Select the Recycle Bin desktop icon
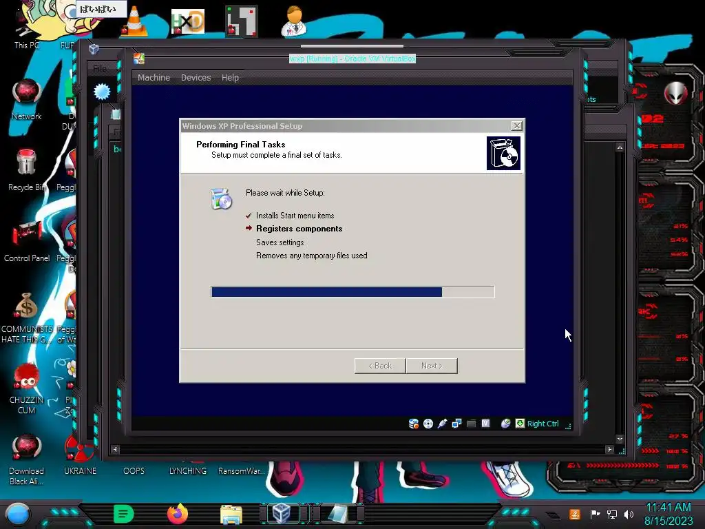 point(27,170)
